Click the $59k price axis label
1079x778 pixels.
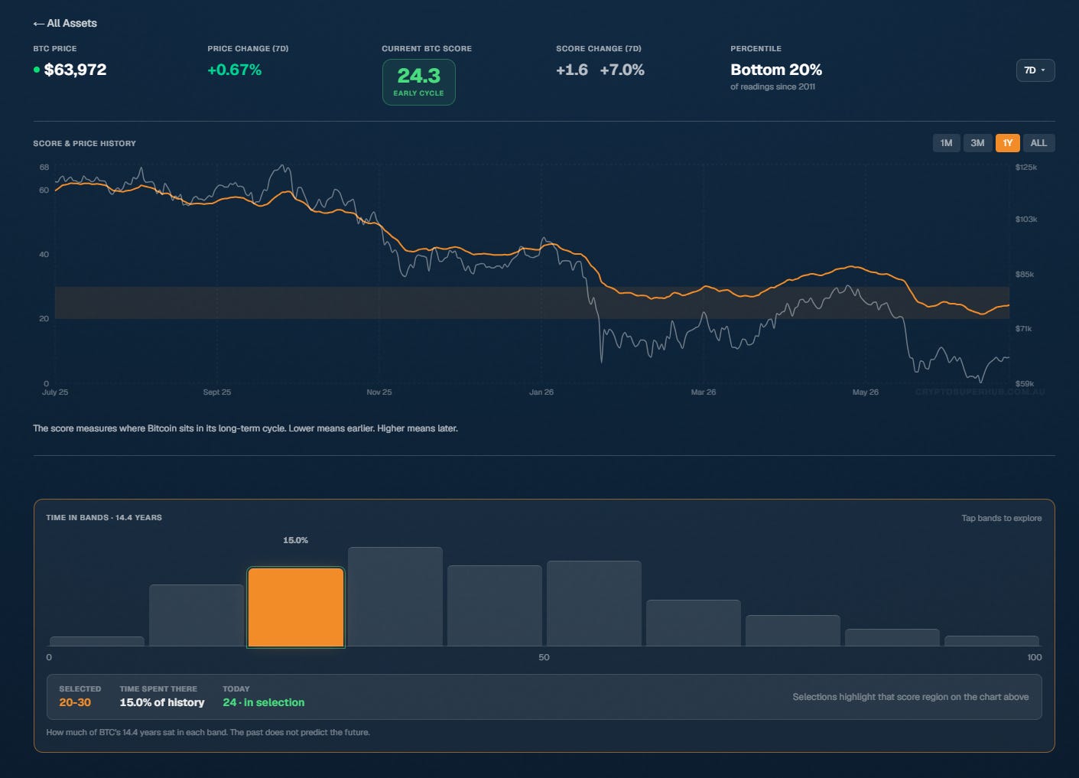point(1025,383)
